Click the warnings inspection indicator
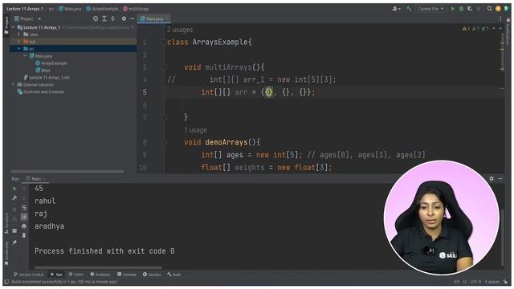The height and width of the screenshot is (289, 514). pyautogui.click(x=475, y=29)
